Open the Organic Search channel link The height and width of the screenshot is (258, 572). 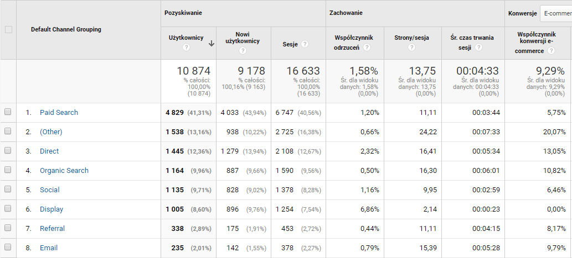(64, 170)
